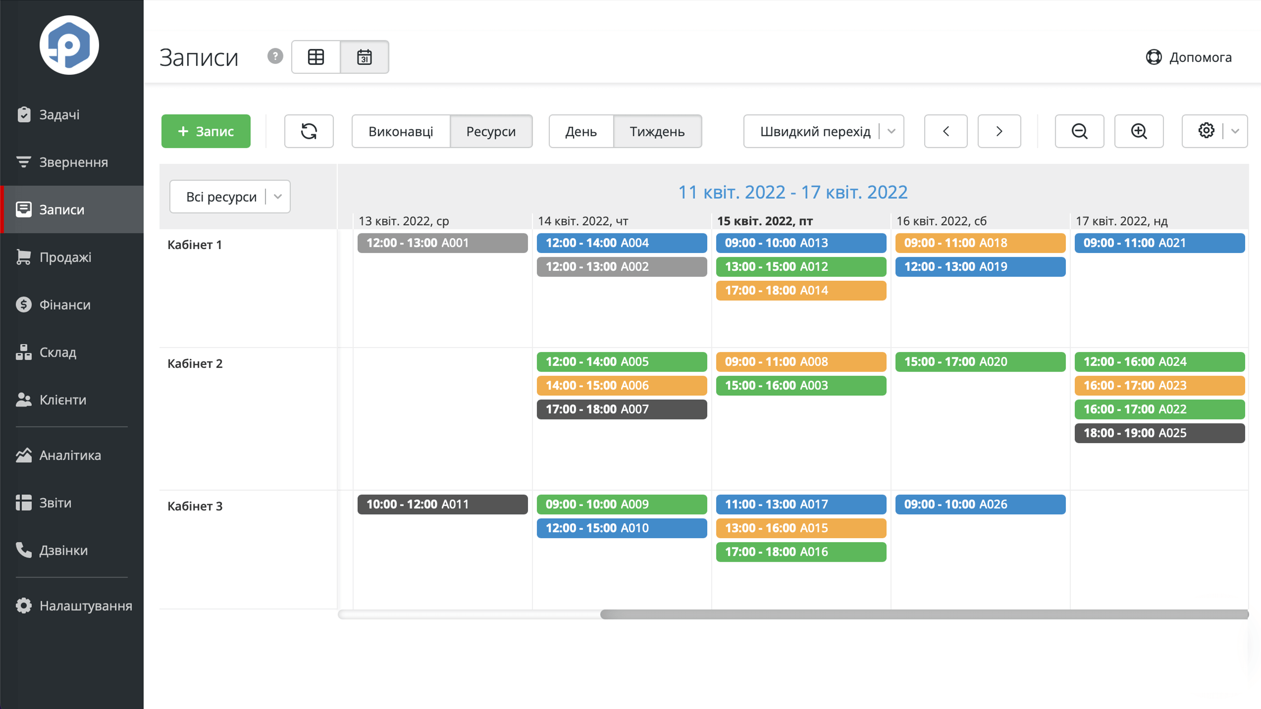Go to next week arrow

pyautogui.click(x=999, y=131)
